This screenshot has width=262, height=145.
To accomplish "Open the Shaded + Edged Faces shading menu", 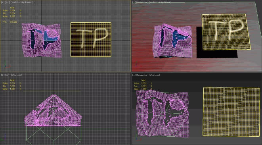I will click(22, 2).
